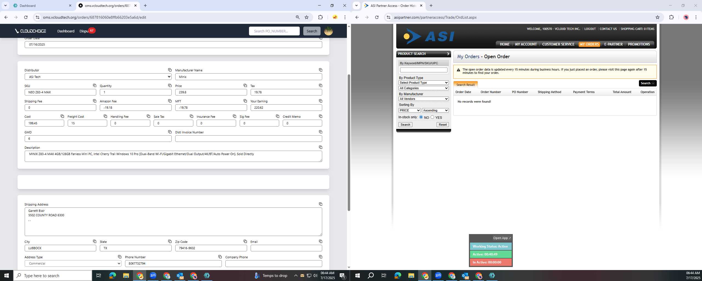Focus the Search PO_NUMBER input

[x=274, y=31]
